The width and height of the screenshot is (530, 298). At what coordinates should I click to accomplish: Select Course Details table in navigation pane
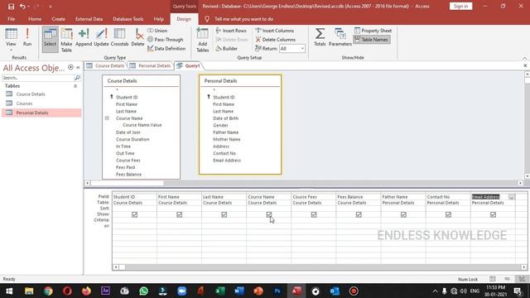click(x=31, y=94)
